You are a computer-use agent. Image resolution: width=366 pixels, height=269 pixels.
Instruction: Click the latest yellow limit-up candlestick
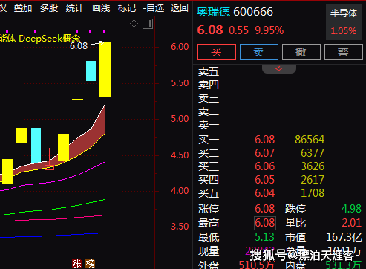tap(105, 69)
